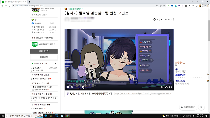
Task: Open the notification center icon
Action: (207, 116)
